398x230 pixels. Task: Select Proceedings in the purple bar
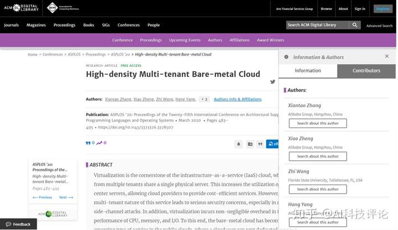(151, 40)
